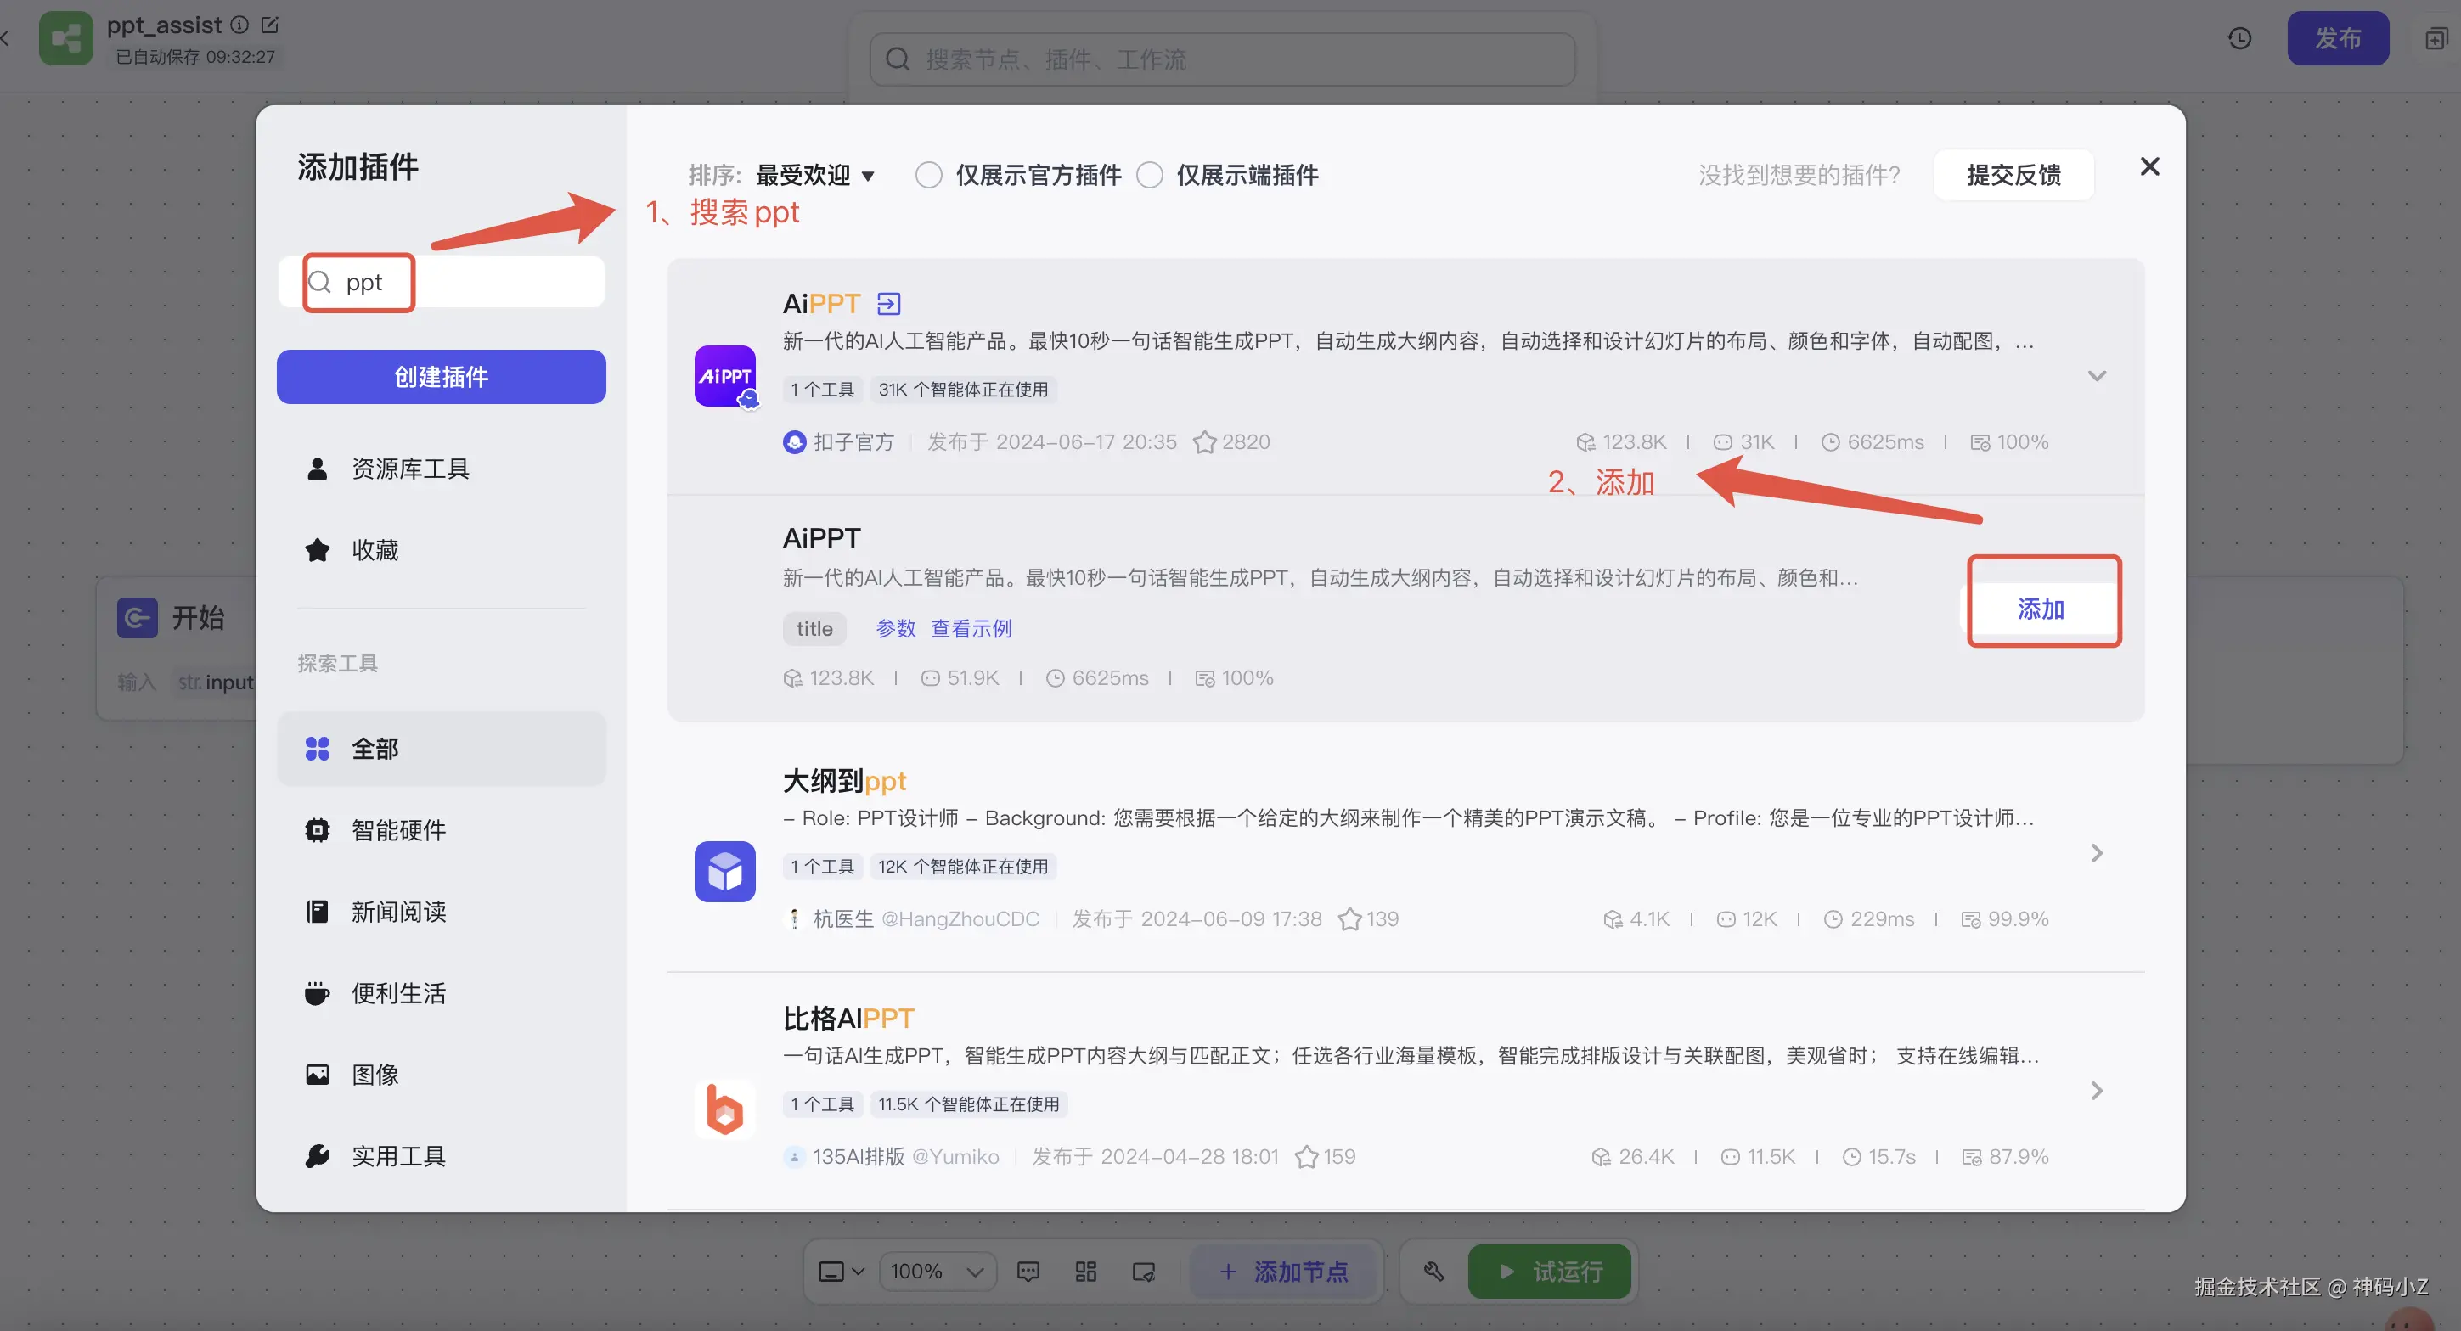The image size is (2461, 1331).
Task: Click the 添加 button for AiPPT
Action: (x=2041, y=609)
